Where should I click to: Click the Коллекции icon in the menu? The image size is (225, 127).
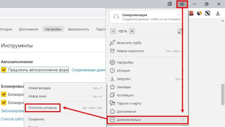[x=112, y=95]
